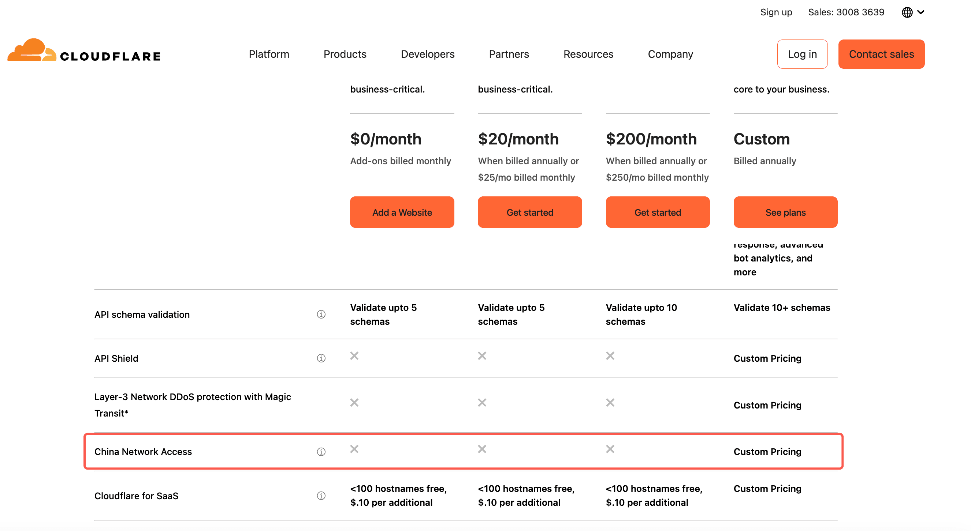Click Custom Pricing in Cloudflare for SaaS row
The image size is (971, 531).
(767, 489)
